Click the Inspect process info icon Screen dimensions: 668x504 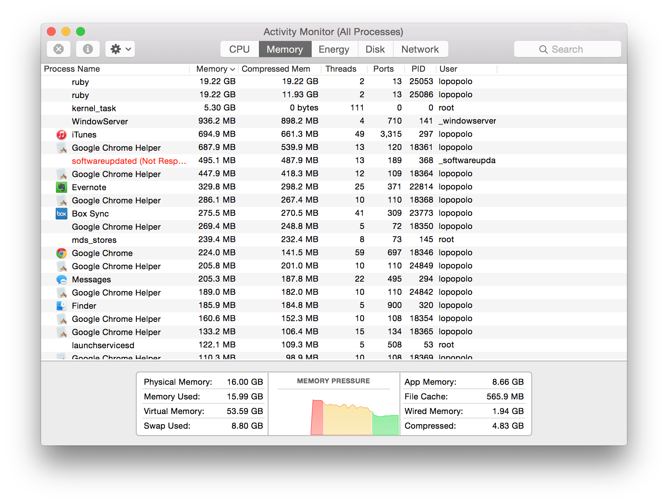pyautogui.click(x=88, y=49)
